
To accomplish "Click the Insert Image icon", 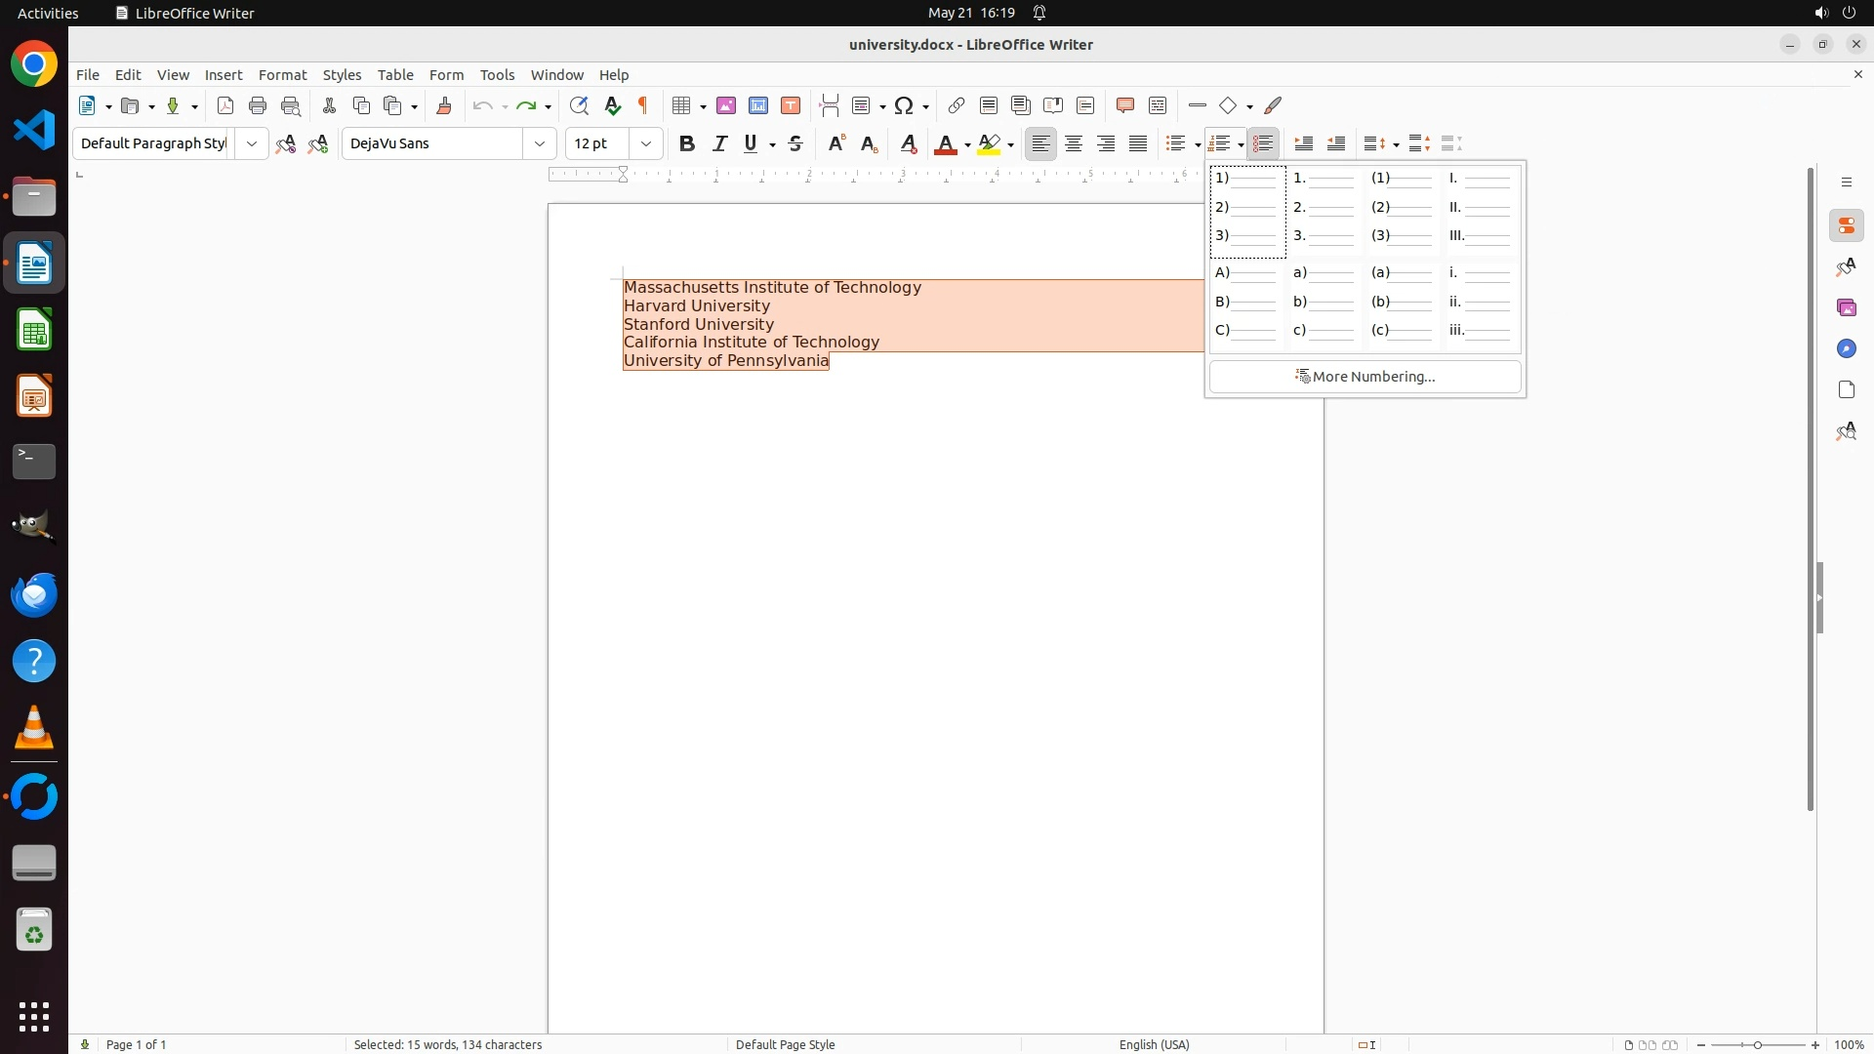I will coord(726,105).
